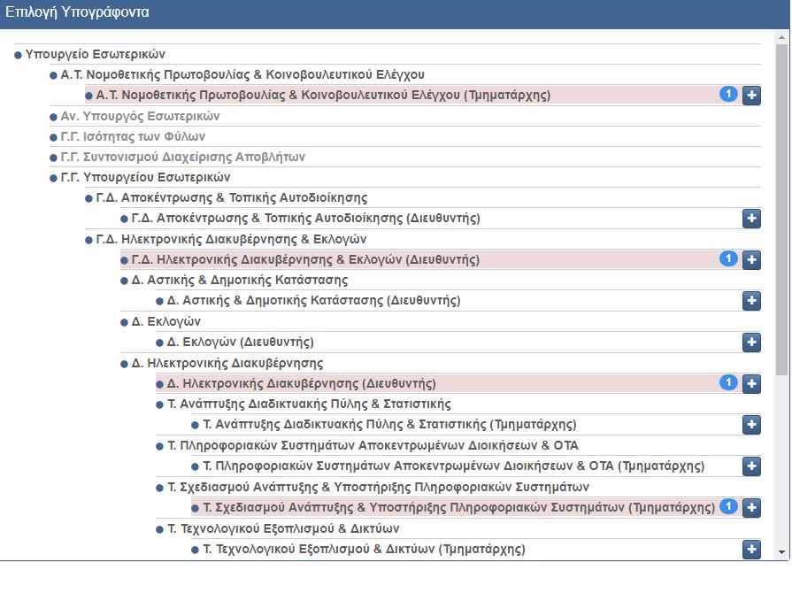Select Τ. Πληροφοριακών Συστημάτων Αποκεντρωμένων Διοικήσεων & ΟΤΑ (Τμηματάρχης) text
792x593 pixels.
coord(454,466)
